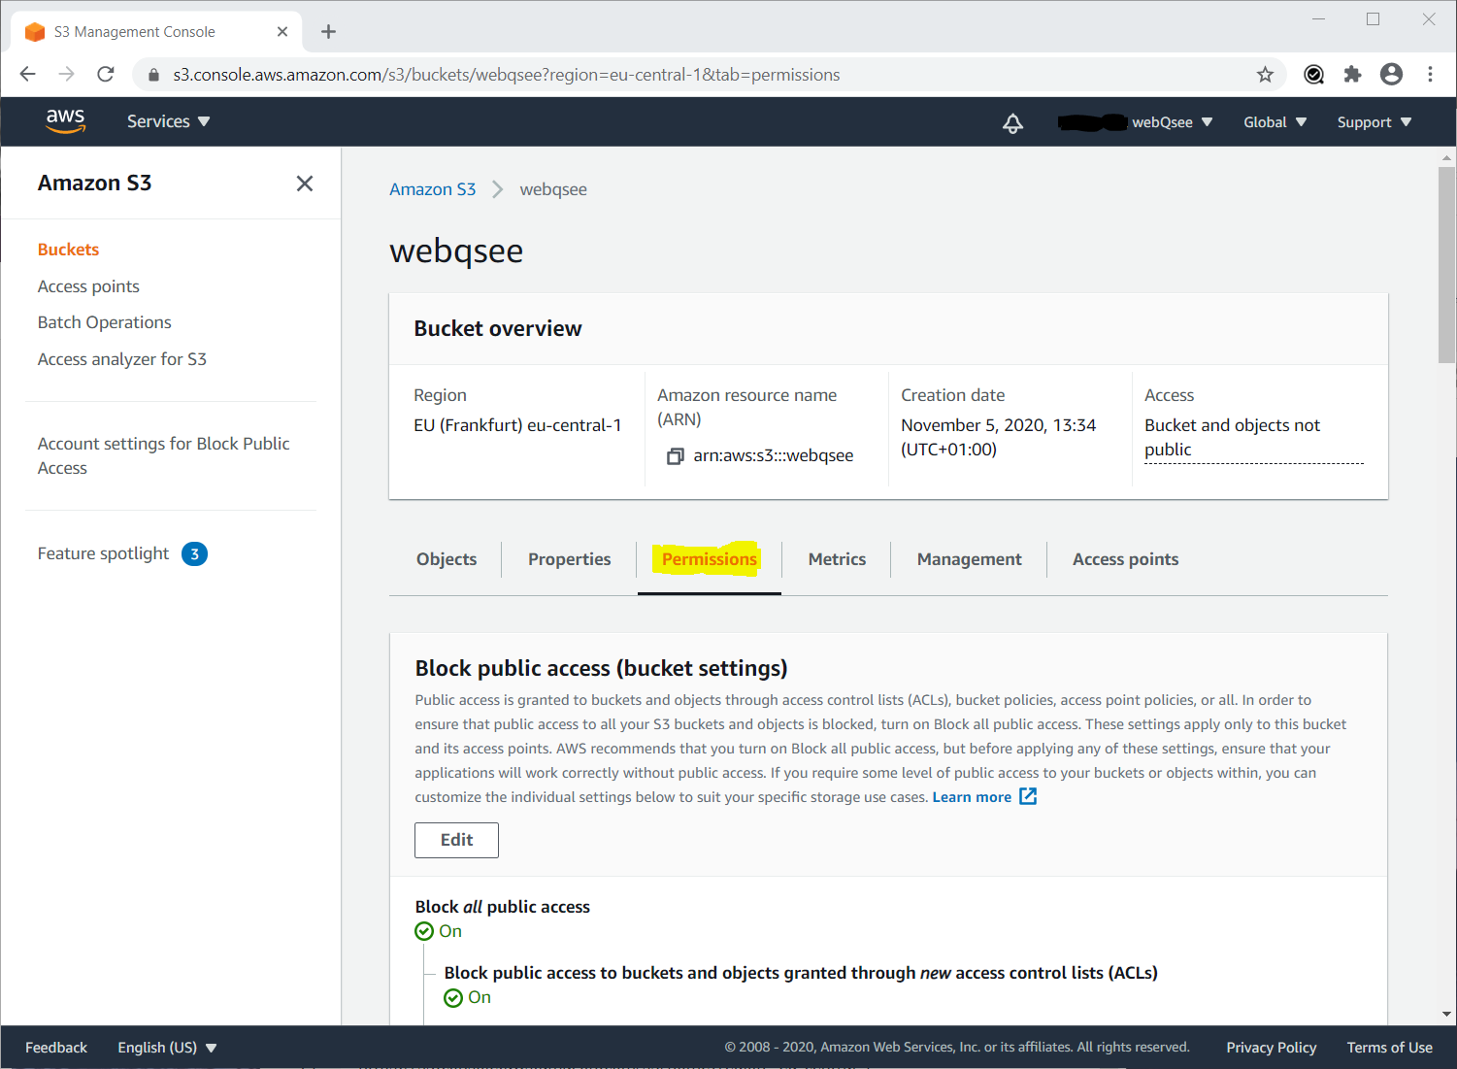The width and height of the screenshot is (1457, 1069).
Task: Click the 'EU (Frankfurt) eu-central-1' region value
Action: point(517,425)
